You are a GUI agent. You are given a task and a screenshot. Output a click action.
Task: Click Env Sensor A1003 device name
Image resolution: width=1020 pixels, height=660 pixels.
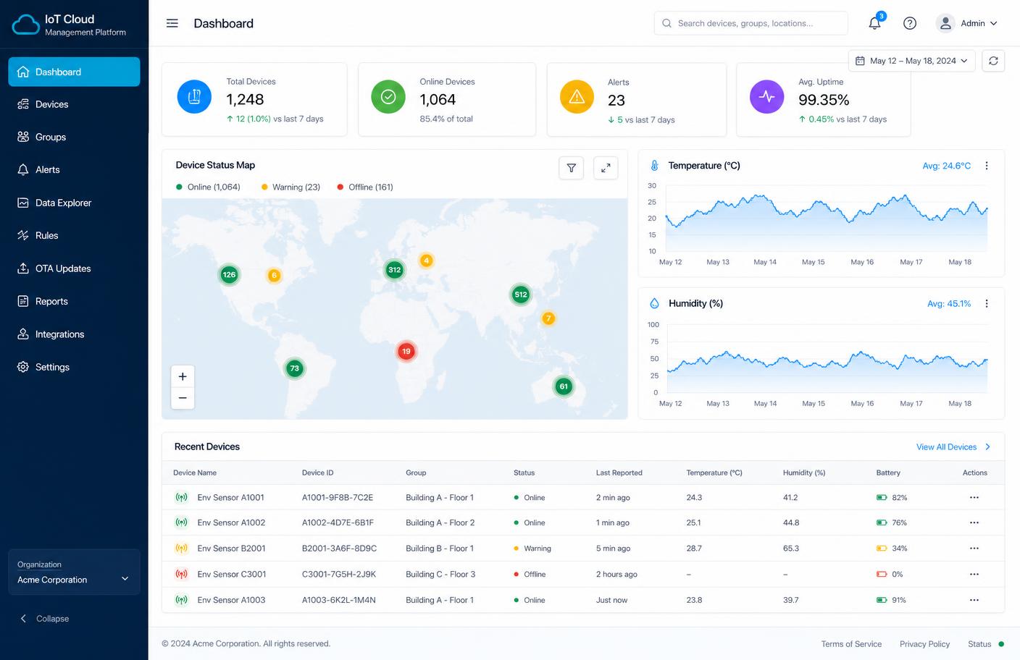pyautogui.click(x=231, y=600)
